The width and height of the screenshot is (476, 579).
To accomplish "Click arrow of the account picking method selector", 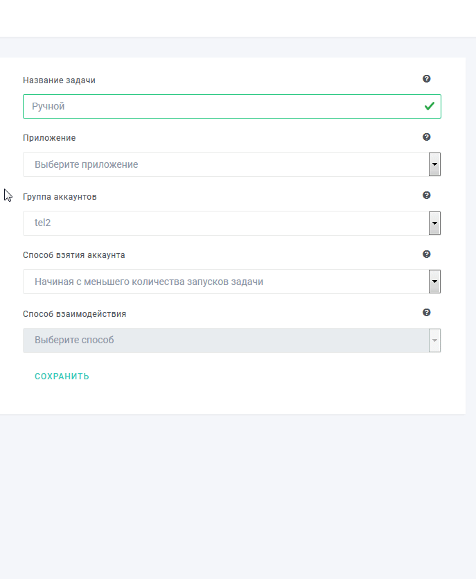I will click(434, 282).
